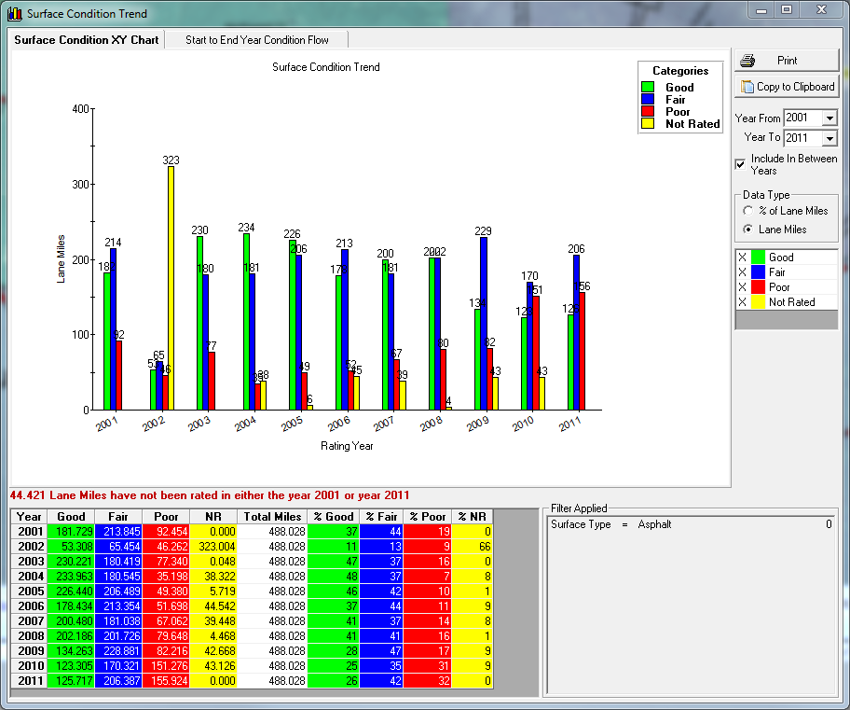Image resolution: width=850 pixels, height=710 pixels.
Task: Toggle the Not Rated series X checkbox
Action: coord(743,301)
